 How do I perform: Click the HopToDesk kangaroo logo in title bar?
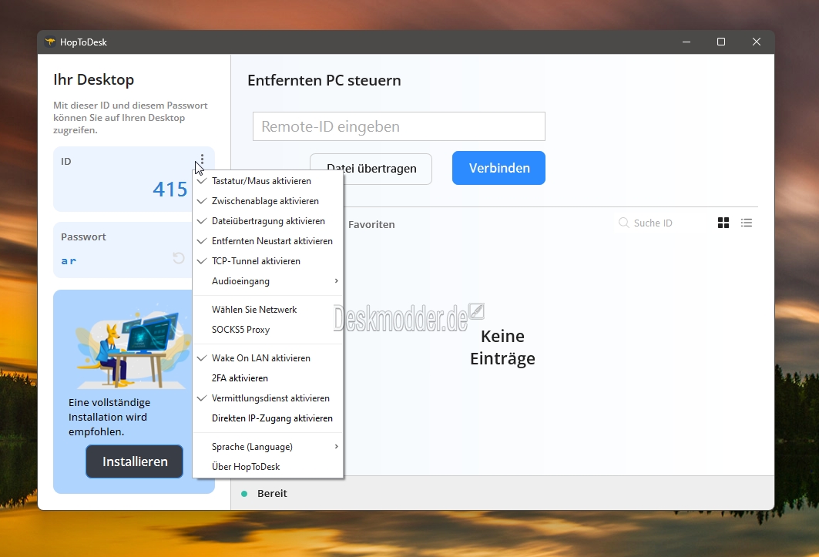click(x=50, y=42)
